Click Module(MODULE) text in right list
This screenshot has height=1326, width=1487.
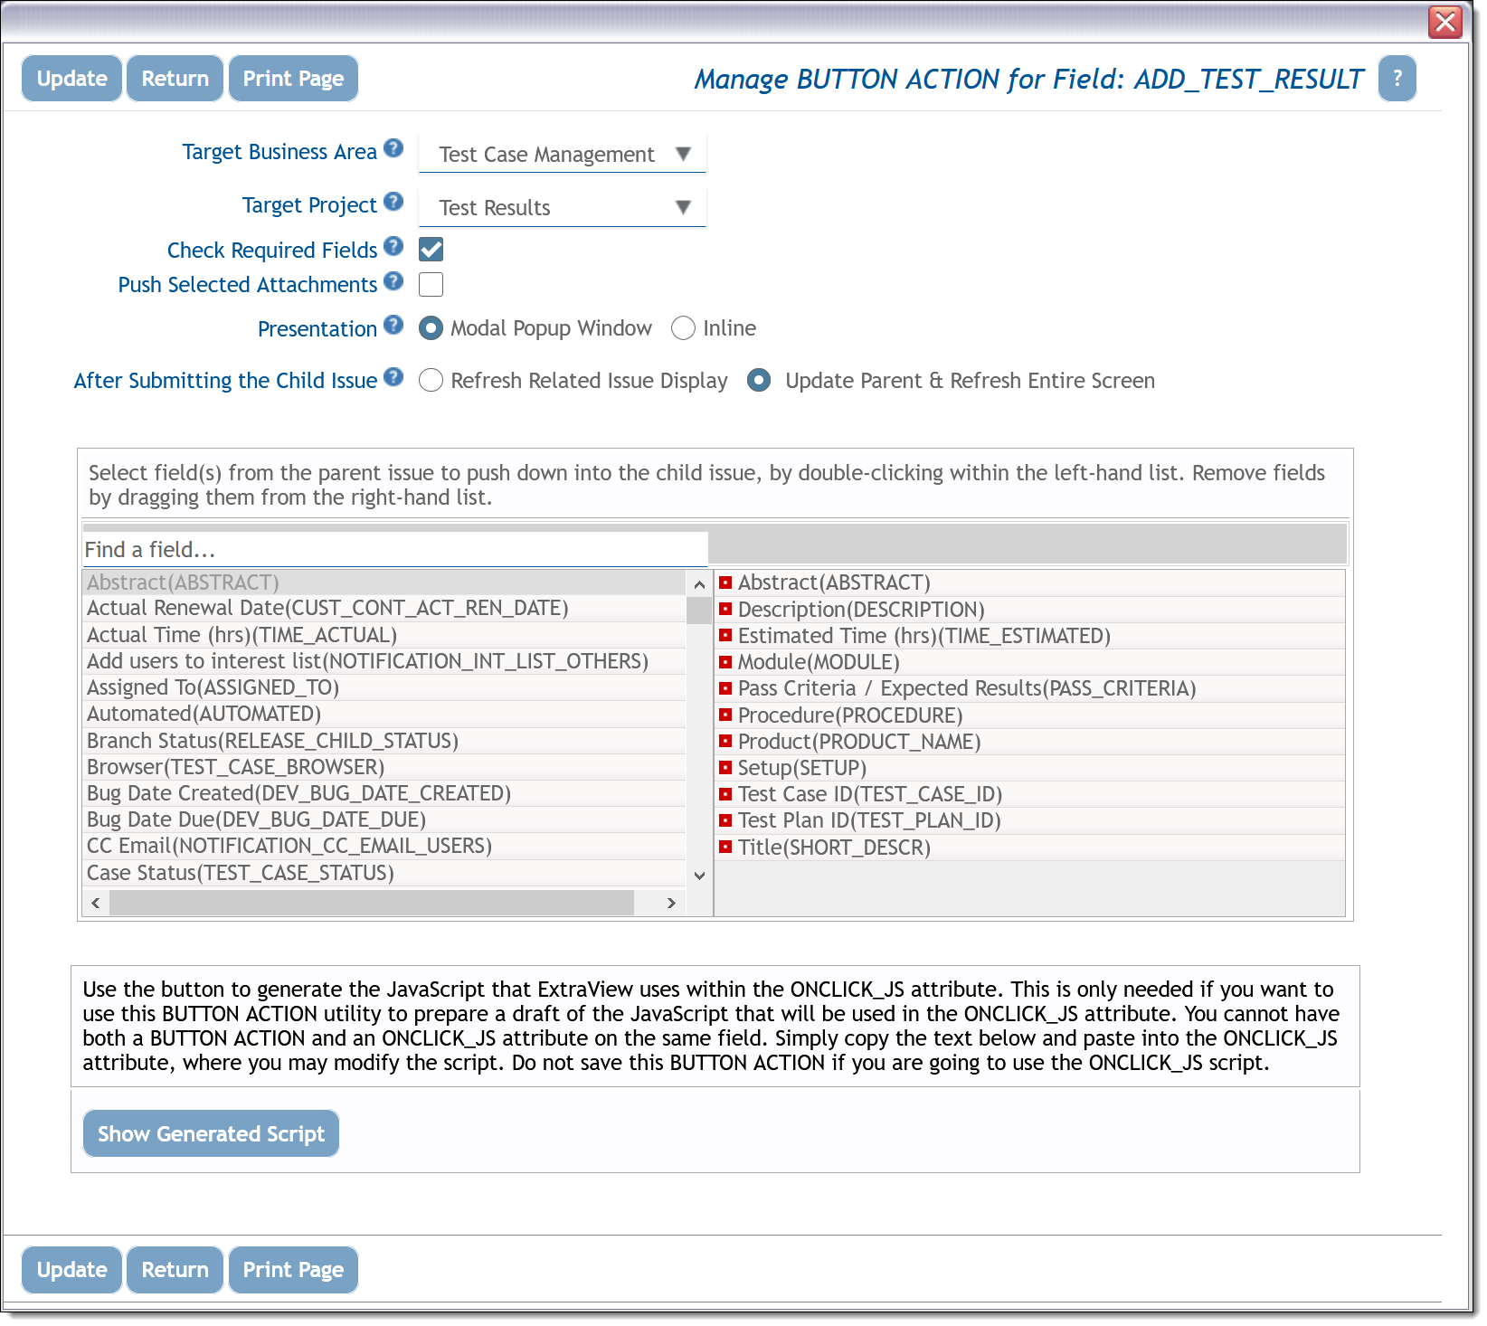(x=819, y=662)
